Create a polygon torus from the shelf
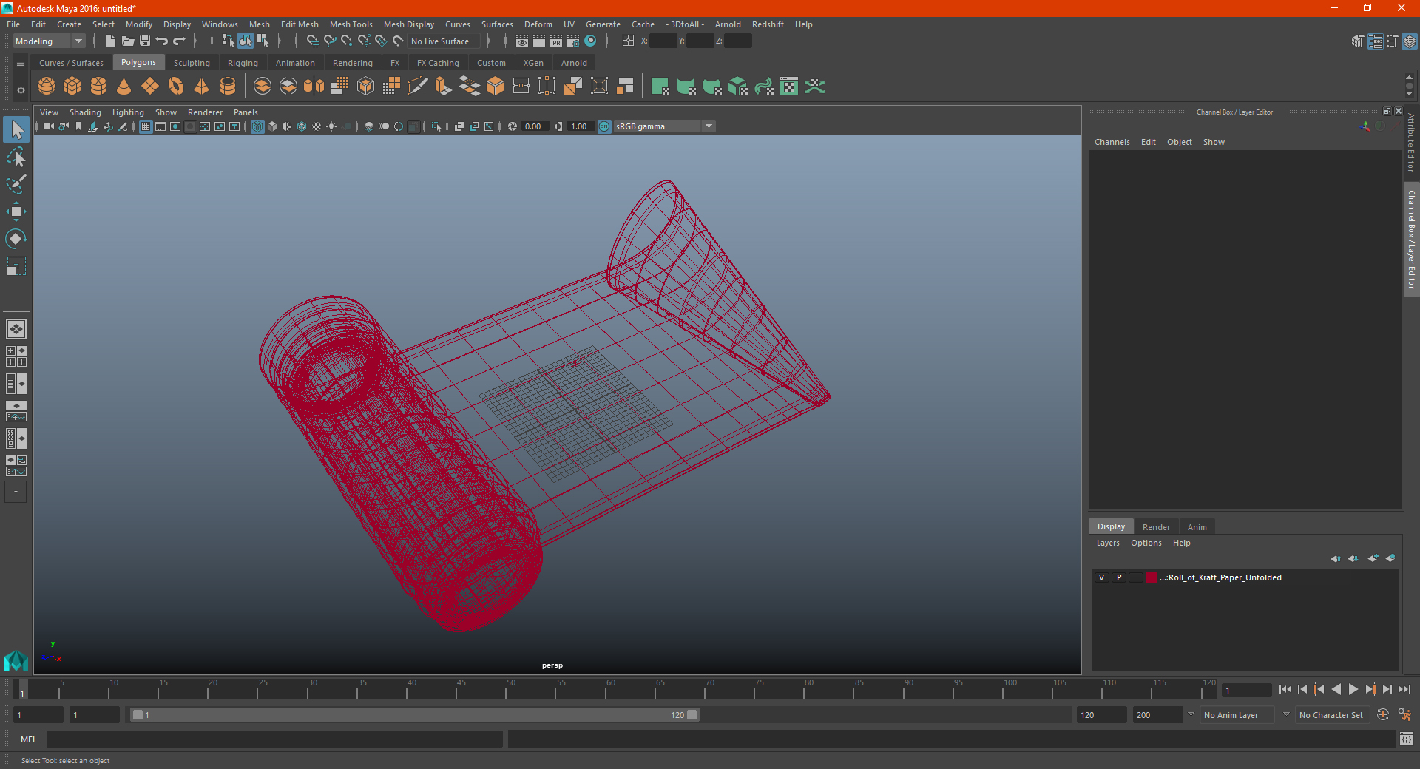The height and width of the screenshot is (769, 1420). (176, 87)
